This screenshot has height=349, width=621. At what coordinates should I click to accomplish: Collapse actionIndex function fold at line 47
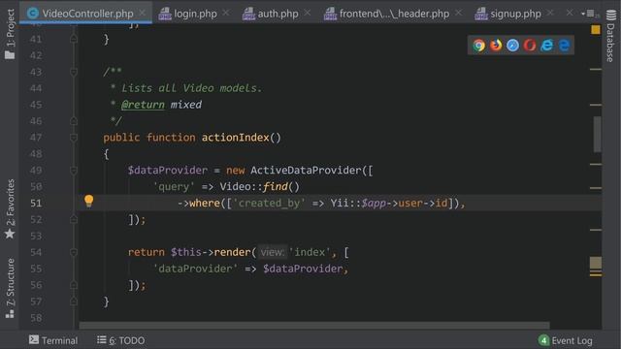point(74,138)
